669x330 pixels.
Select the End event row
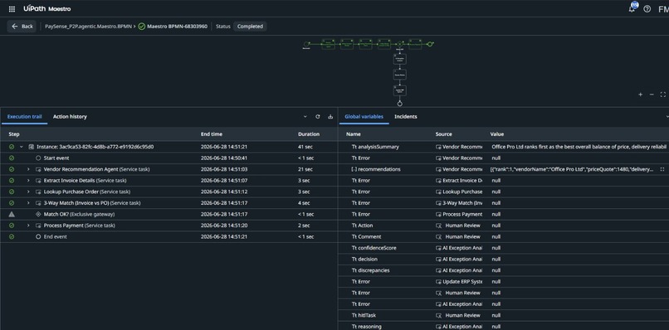(169, 236)
